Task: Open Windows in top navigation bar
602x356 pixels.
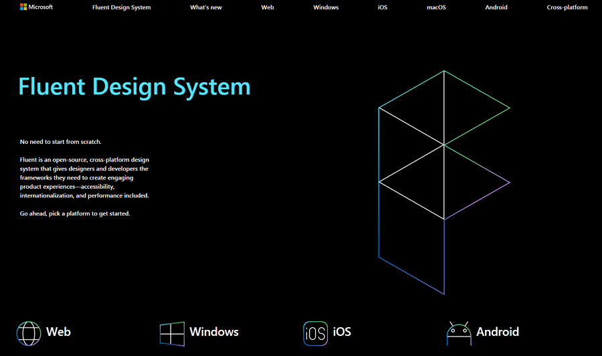Action: point(326,7)
